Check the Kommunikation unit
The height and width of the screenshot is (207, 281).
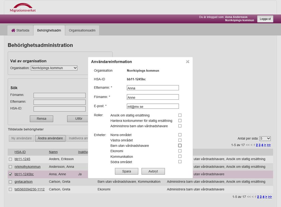(180, 156)
